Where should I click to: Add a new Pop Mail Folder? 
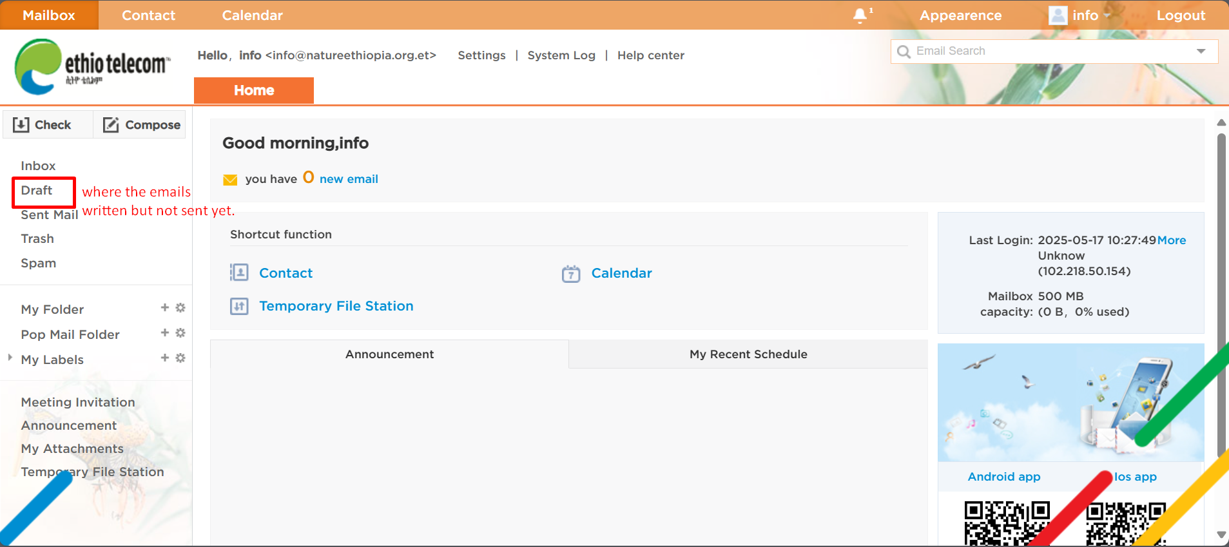click(x=165, y=333)
